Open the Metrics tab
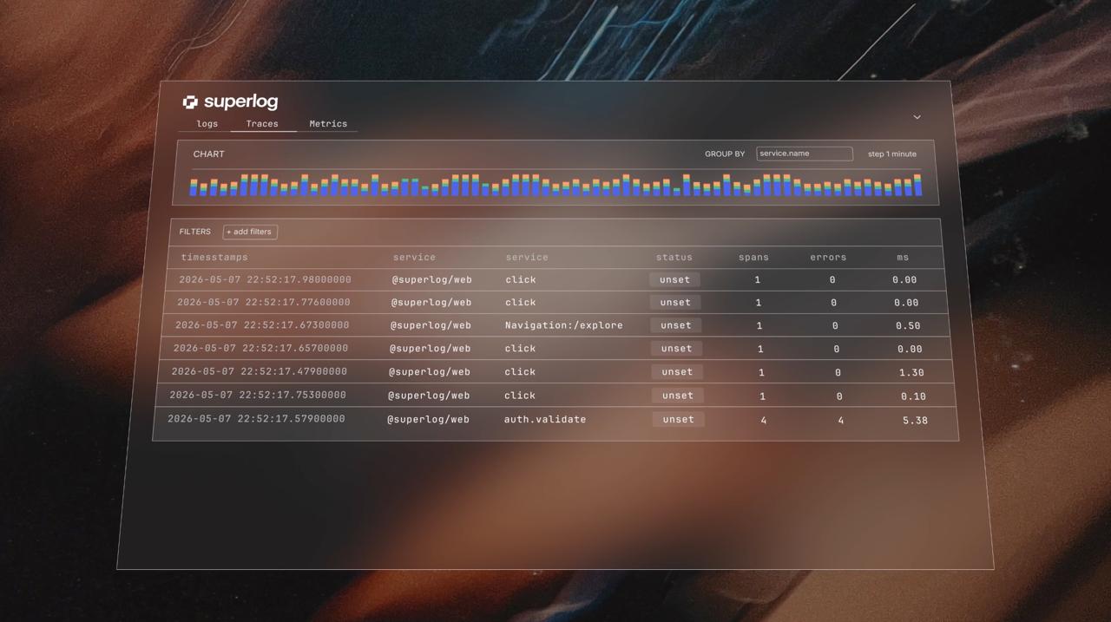 (x=328, y=123)
